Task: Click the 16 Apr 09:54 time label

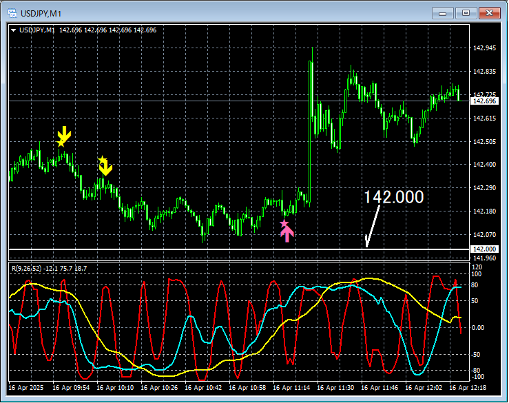Action: coord(71,388)
